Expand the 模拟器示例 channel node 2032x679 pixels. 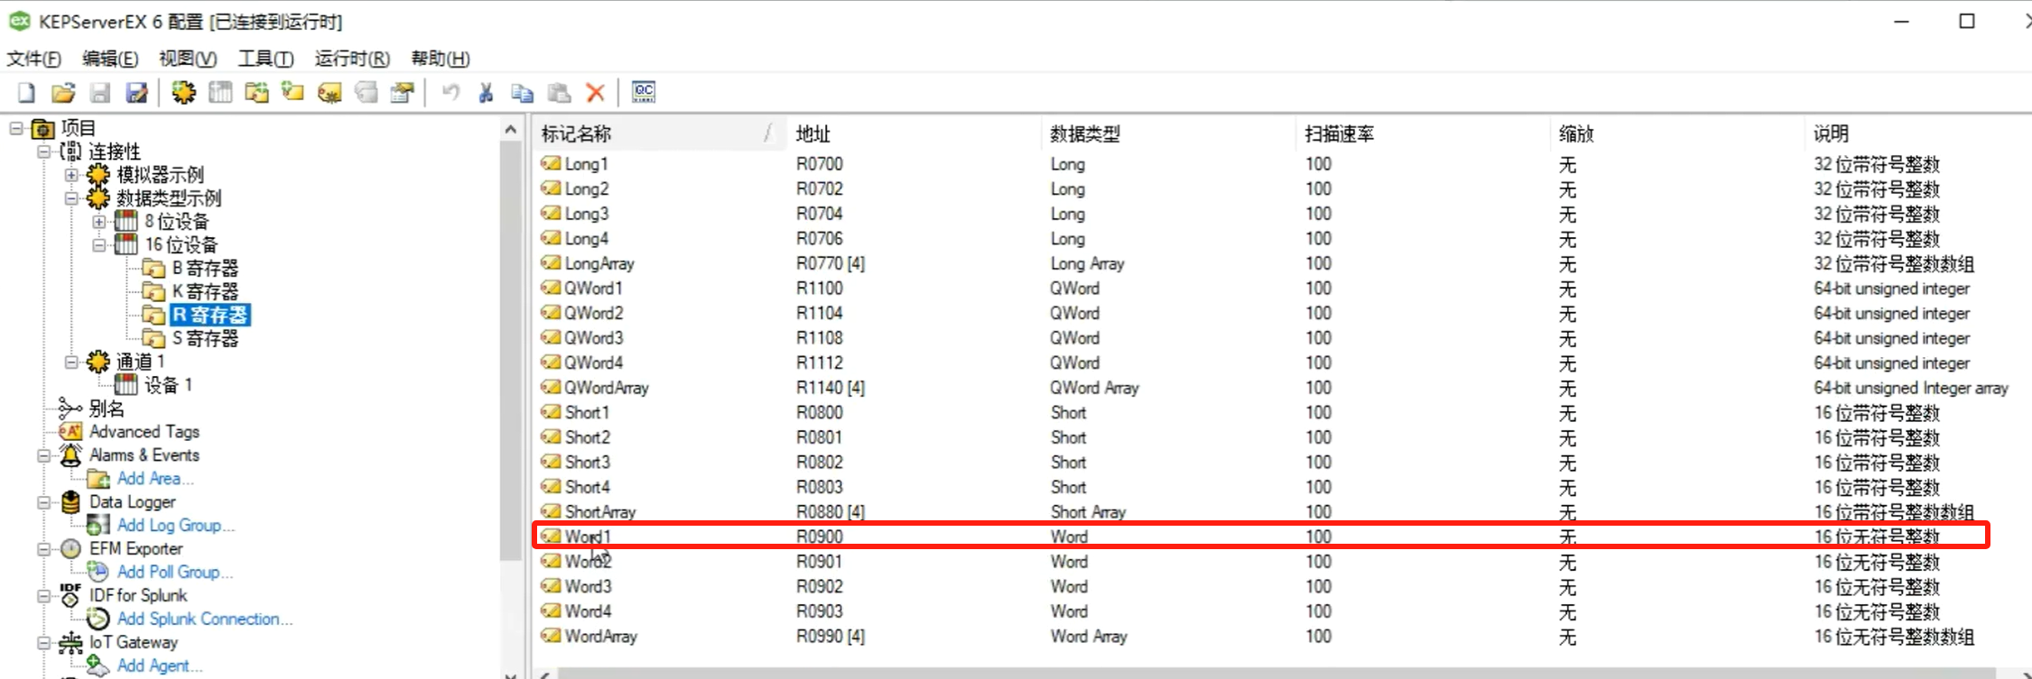(71, 175)
